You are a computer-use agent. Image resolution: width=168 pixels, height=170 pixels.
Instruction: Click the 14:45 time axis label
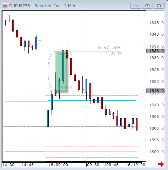click(28, 165)
